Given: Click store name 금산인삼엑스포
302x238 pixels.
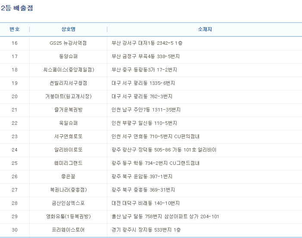Looking at the screenshot, I should 68,203.
